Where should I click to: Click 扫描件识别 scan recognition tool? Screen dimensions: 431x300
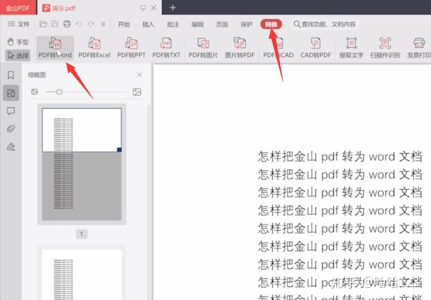tap(385, 48)
